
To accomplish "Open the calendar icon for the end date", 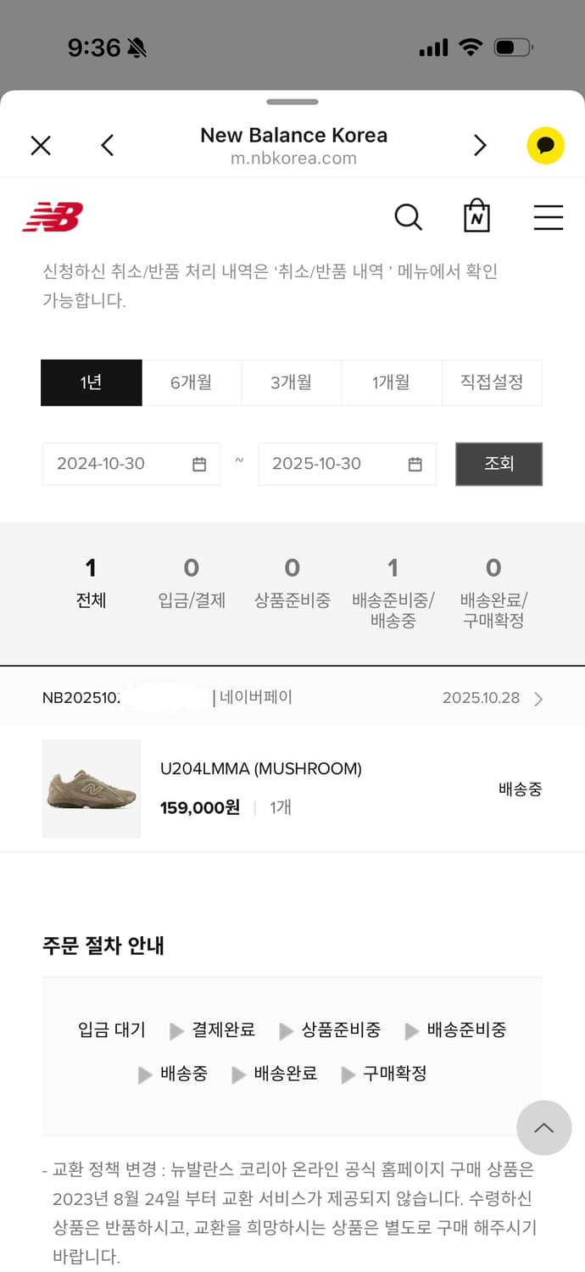I will (x=414, y=464).
